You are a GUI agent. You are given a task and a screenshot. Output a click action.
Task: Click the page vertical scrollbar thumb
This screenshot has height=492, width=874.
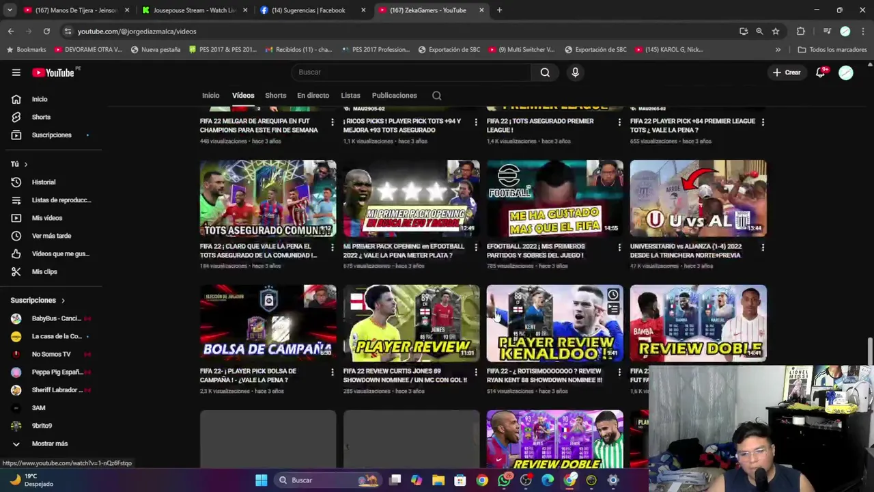click(x=869, y=352)
